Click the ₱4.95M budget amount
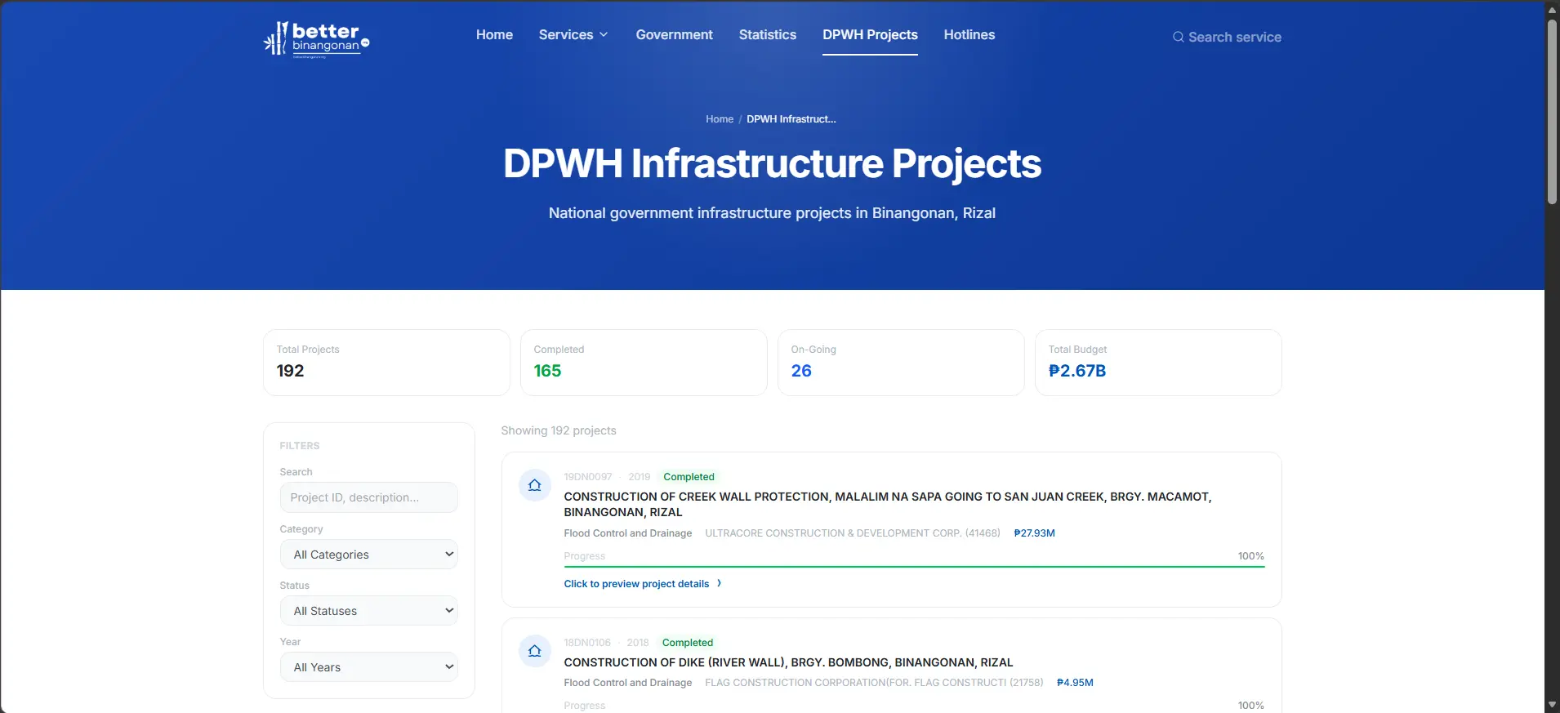Image resolution: width=1560 pixels, height=713 pixels. pyautogui.click(x=1075, y=683)
